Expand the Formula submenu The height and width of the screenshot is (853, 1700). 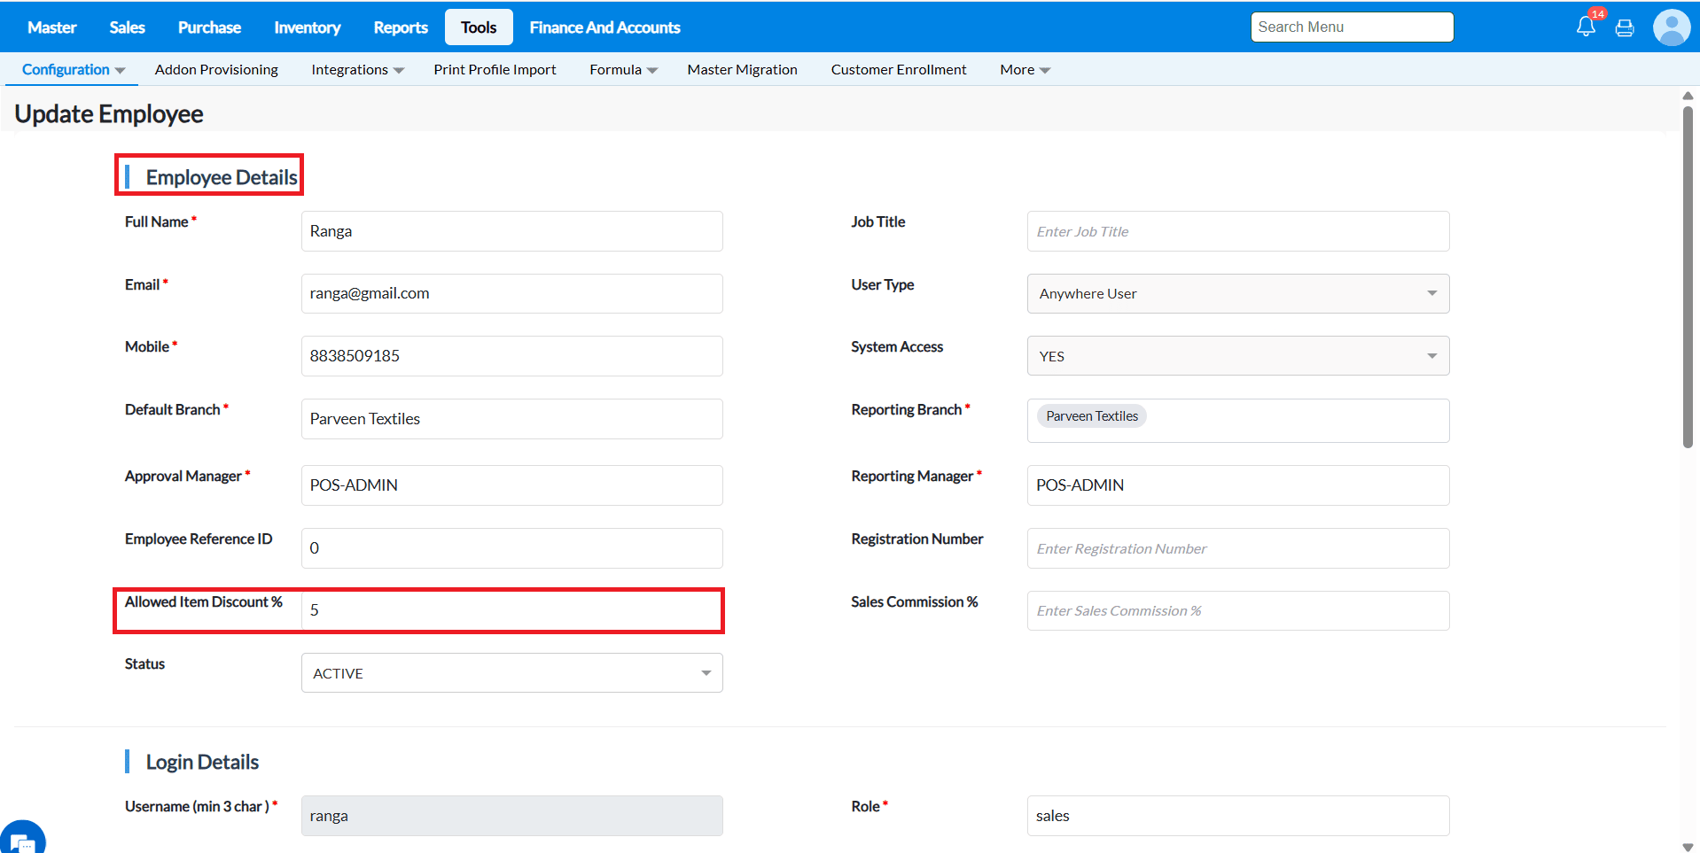(623, 69)
